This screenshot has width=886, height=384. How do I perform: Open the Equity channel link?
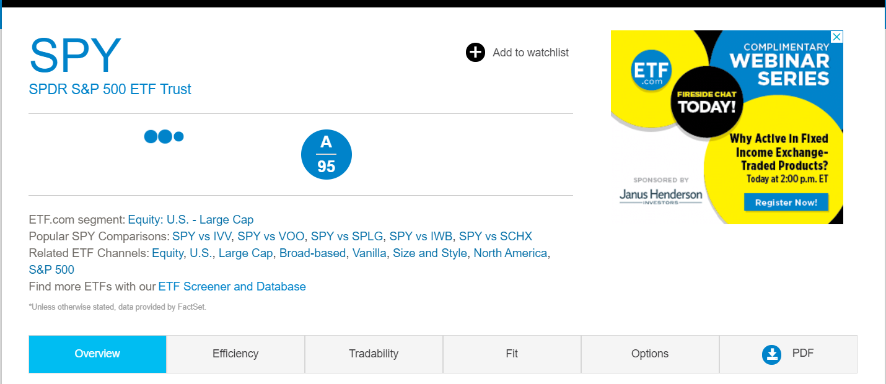[x=167, y=253]
